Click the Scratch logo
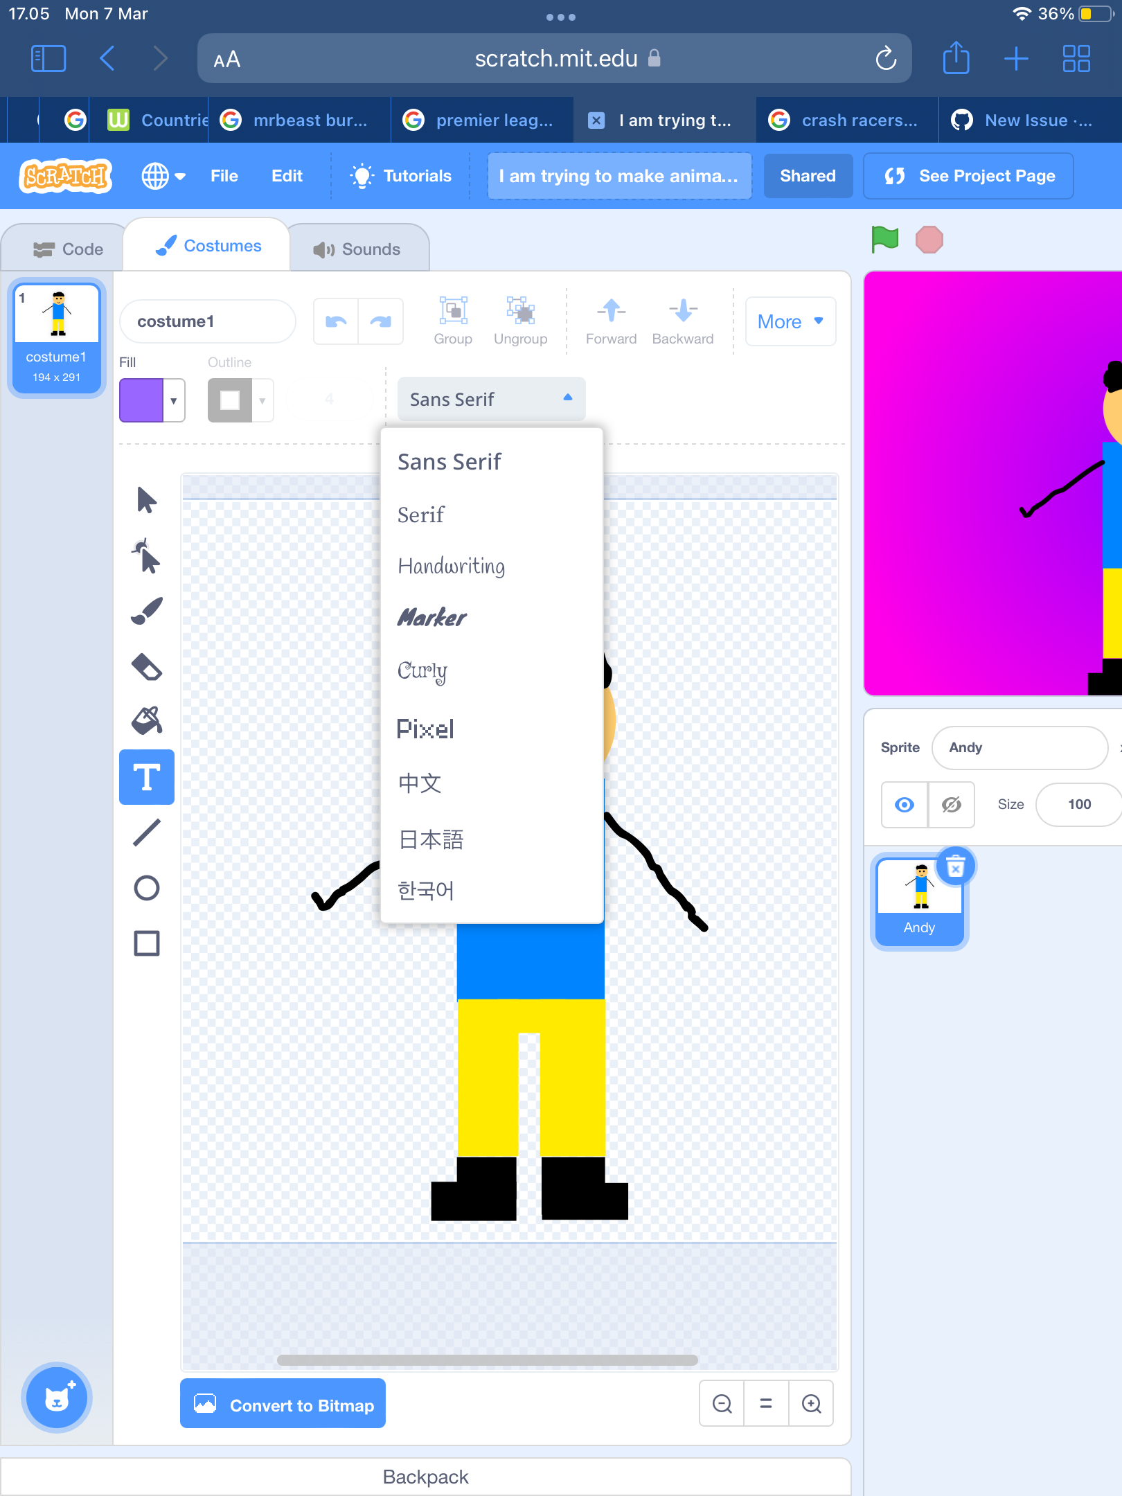The width and height of the screenshot is (1122, 1496). [65, 176]
